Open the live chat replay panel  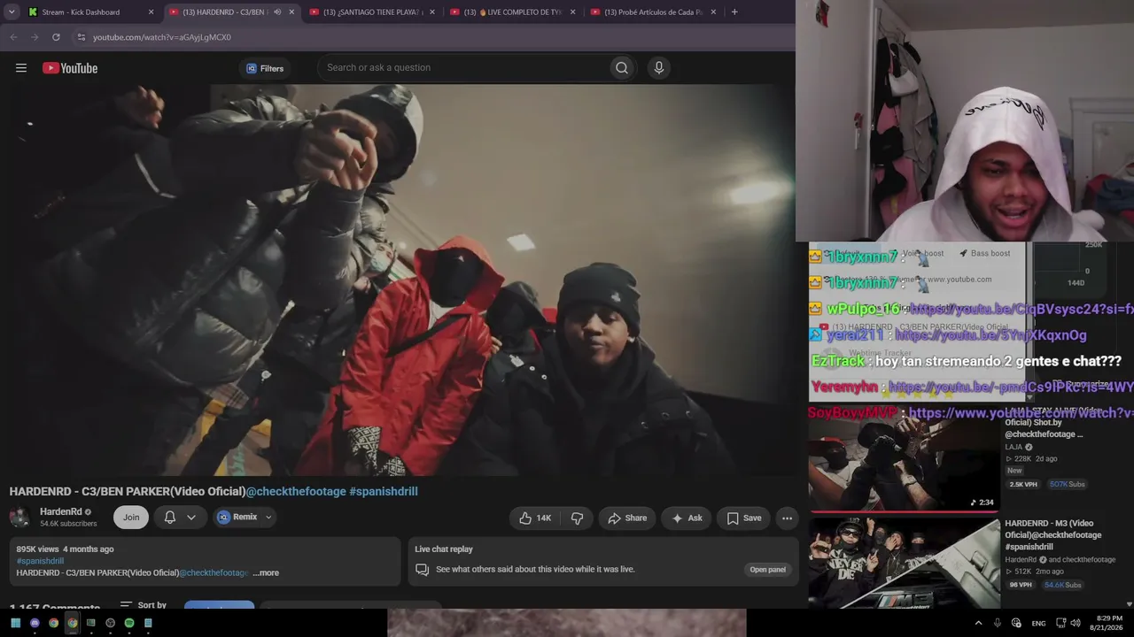tap(768, 570)
